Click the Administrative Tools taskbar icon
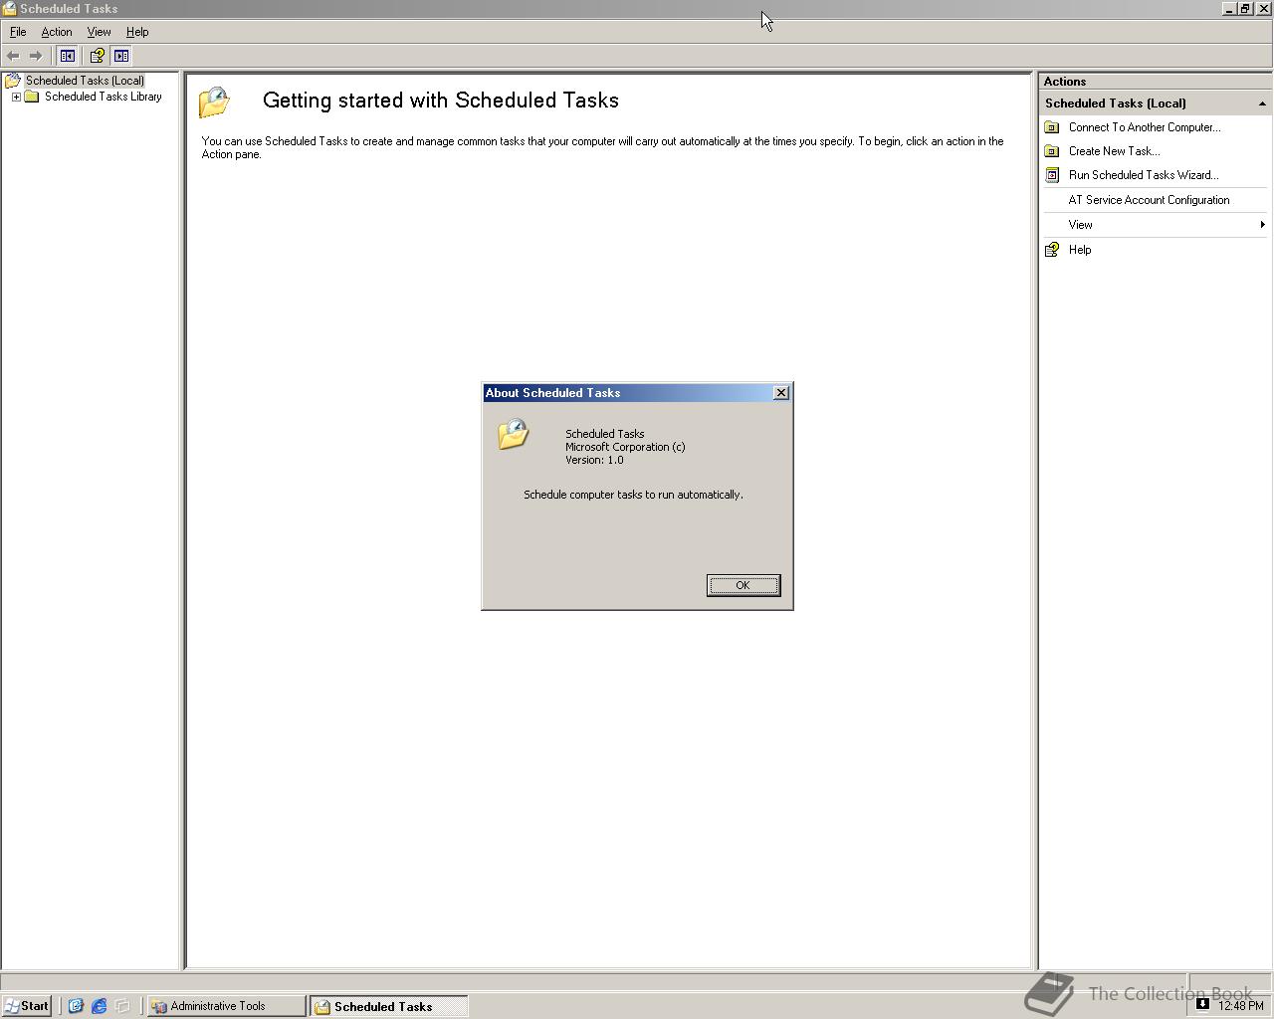1274x1019 pixels. pos(159,1006)
